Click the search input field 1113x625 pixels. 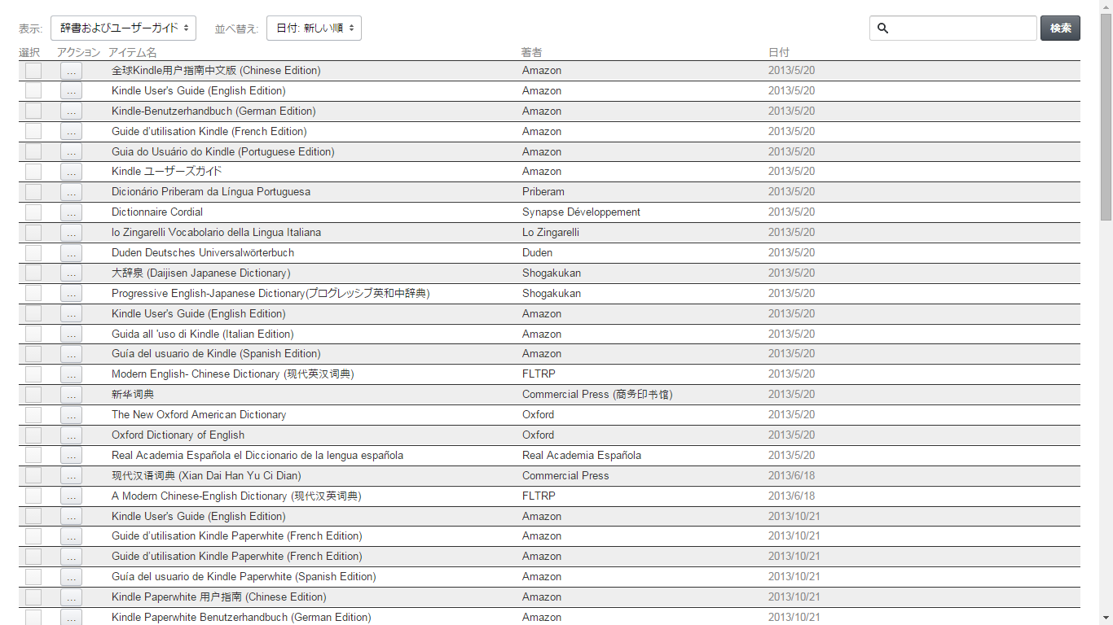pos(953,28)
